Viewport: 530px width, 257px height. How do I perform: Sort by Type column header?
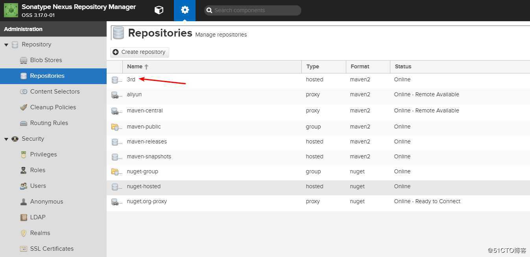[324, 67]
